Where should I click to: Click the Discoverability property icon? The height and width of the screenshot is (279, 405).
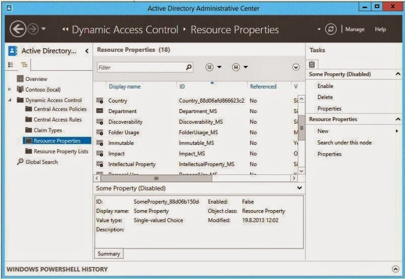coord(100,122)
